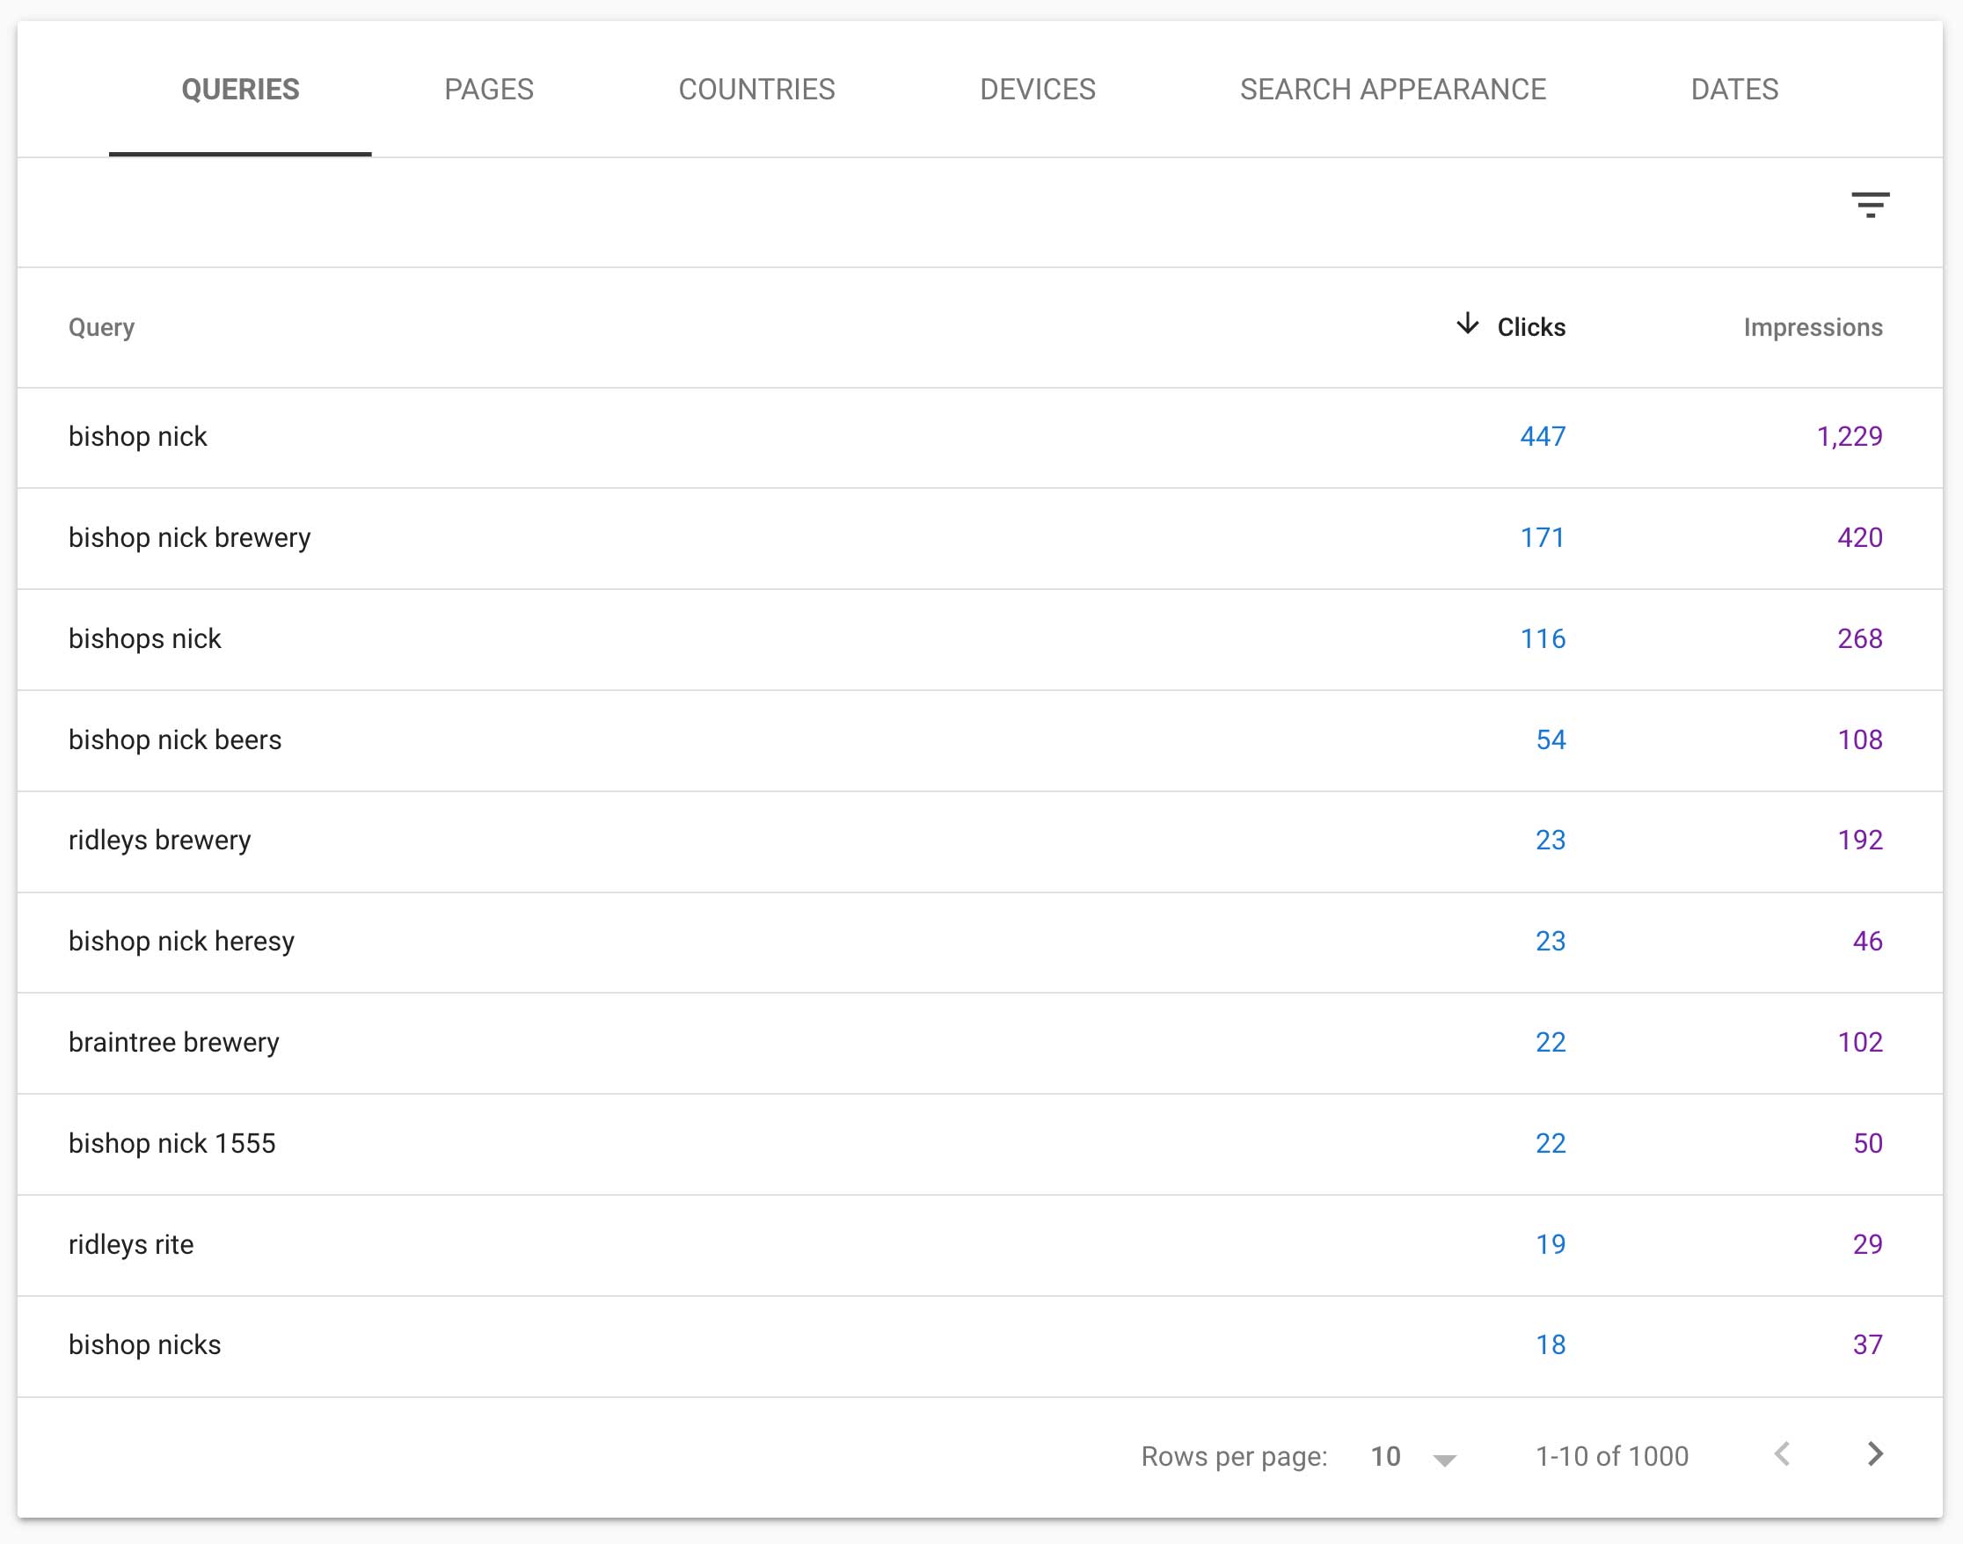The image size is (1963, 1544).
Task: Select the 'bishop nick 1555' query
Action: point(171,1144)
